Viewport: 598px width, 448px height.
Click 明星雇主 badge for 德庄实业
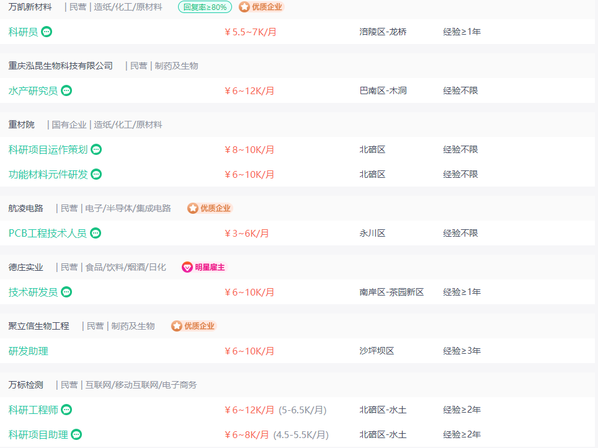(204, 267)
